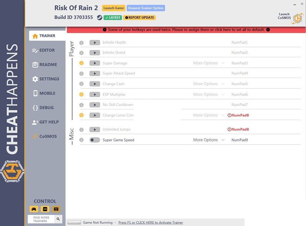Click the info icon next to Infinite Health
Image resolution: width=306 pixels, height=226 pixels.
[81, 42]
